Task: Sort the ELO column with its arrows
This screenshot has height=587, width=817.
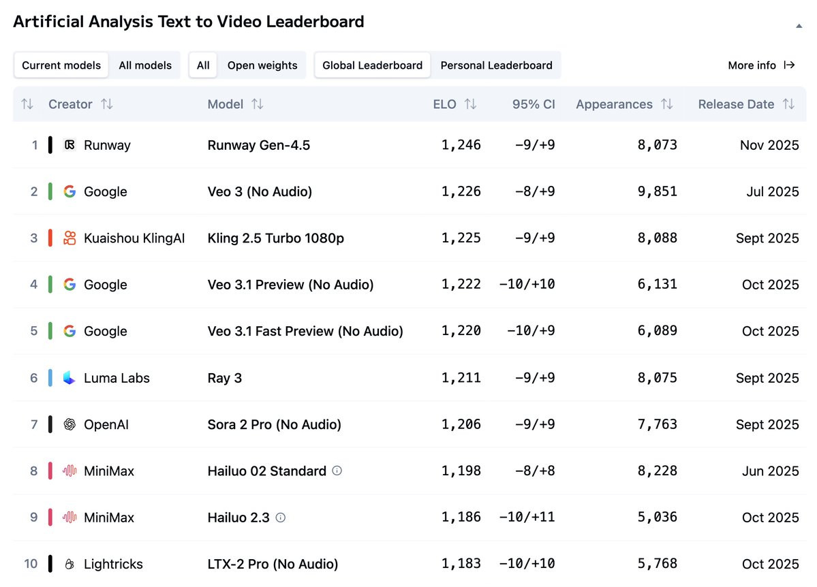Action: 470,104
